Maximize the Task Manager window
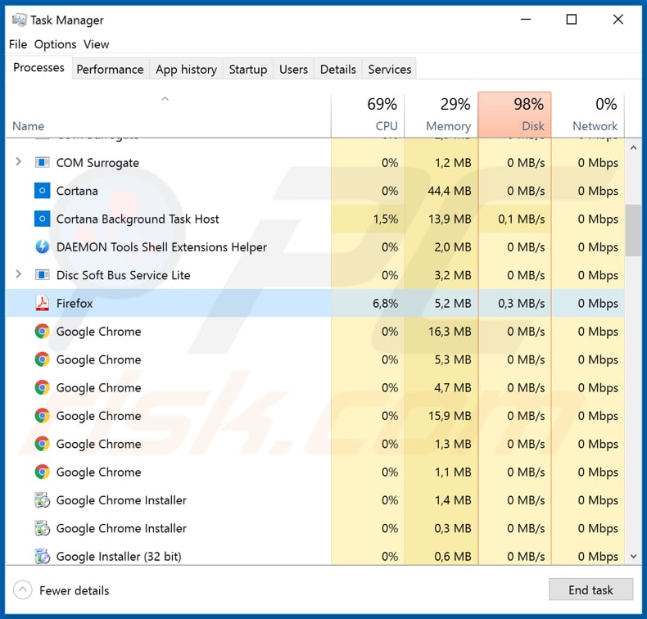The width and height of the screenshot is (647, 619). pos(572,19)
